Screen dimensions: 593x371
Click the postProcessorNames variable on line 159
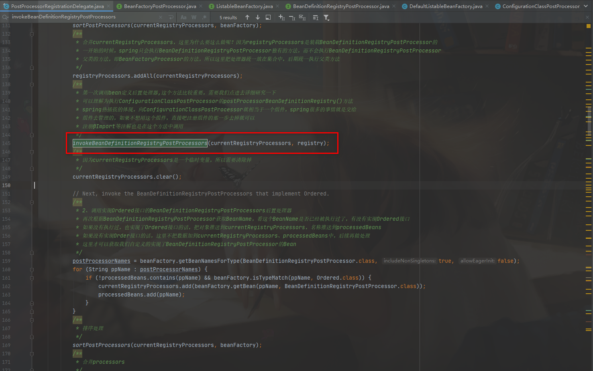[101, 261]
